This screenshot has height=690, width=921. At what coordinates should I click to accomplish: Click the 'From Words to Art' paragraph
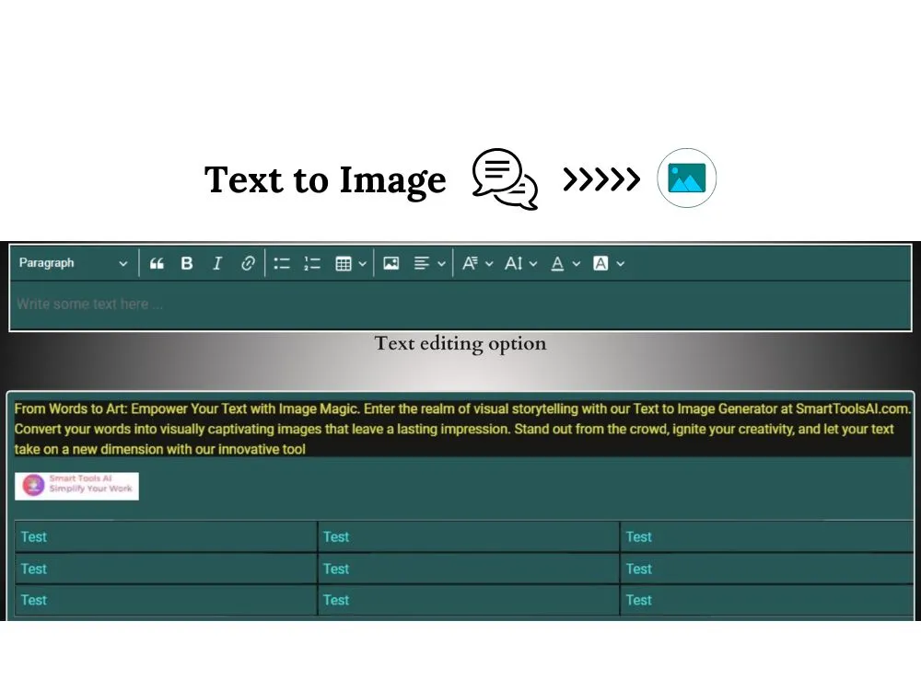460,429
